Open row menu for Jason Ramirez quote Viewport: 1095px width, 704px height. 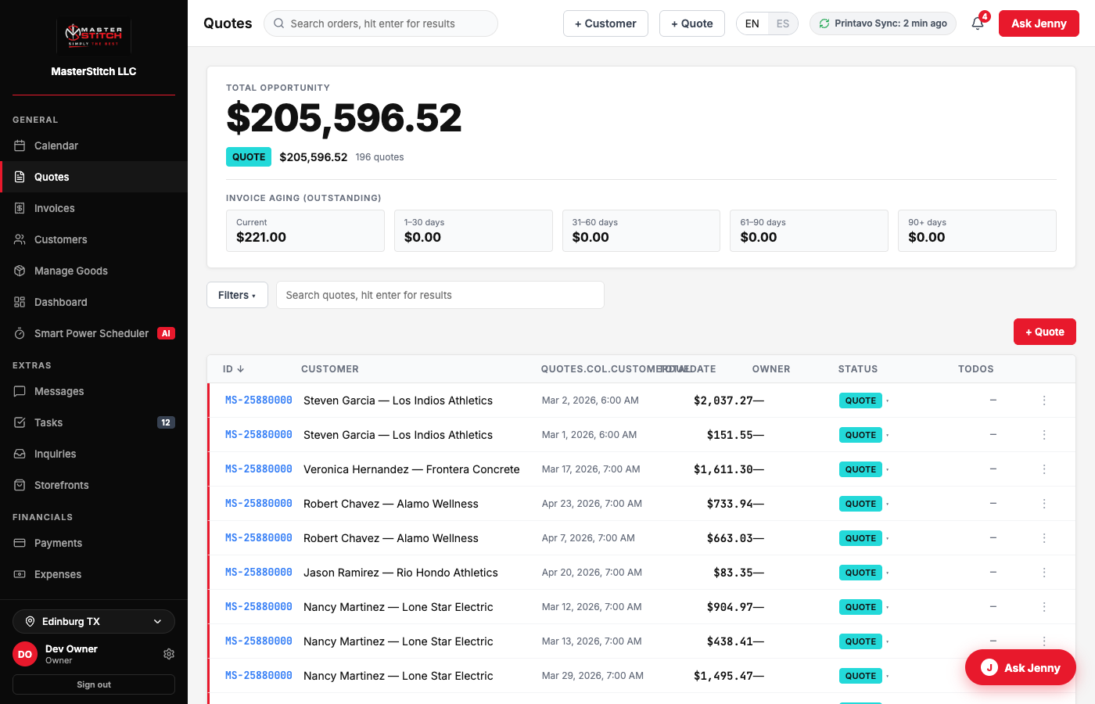1044,573
